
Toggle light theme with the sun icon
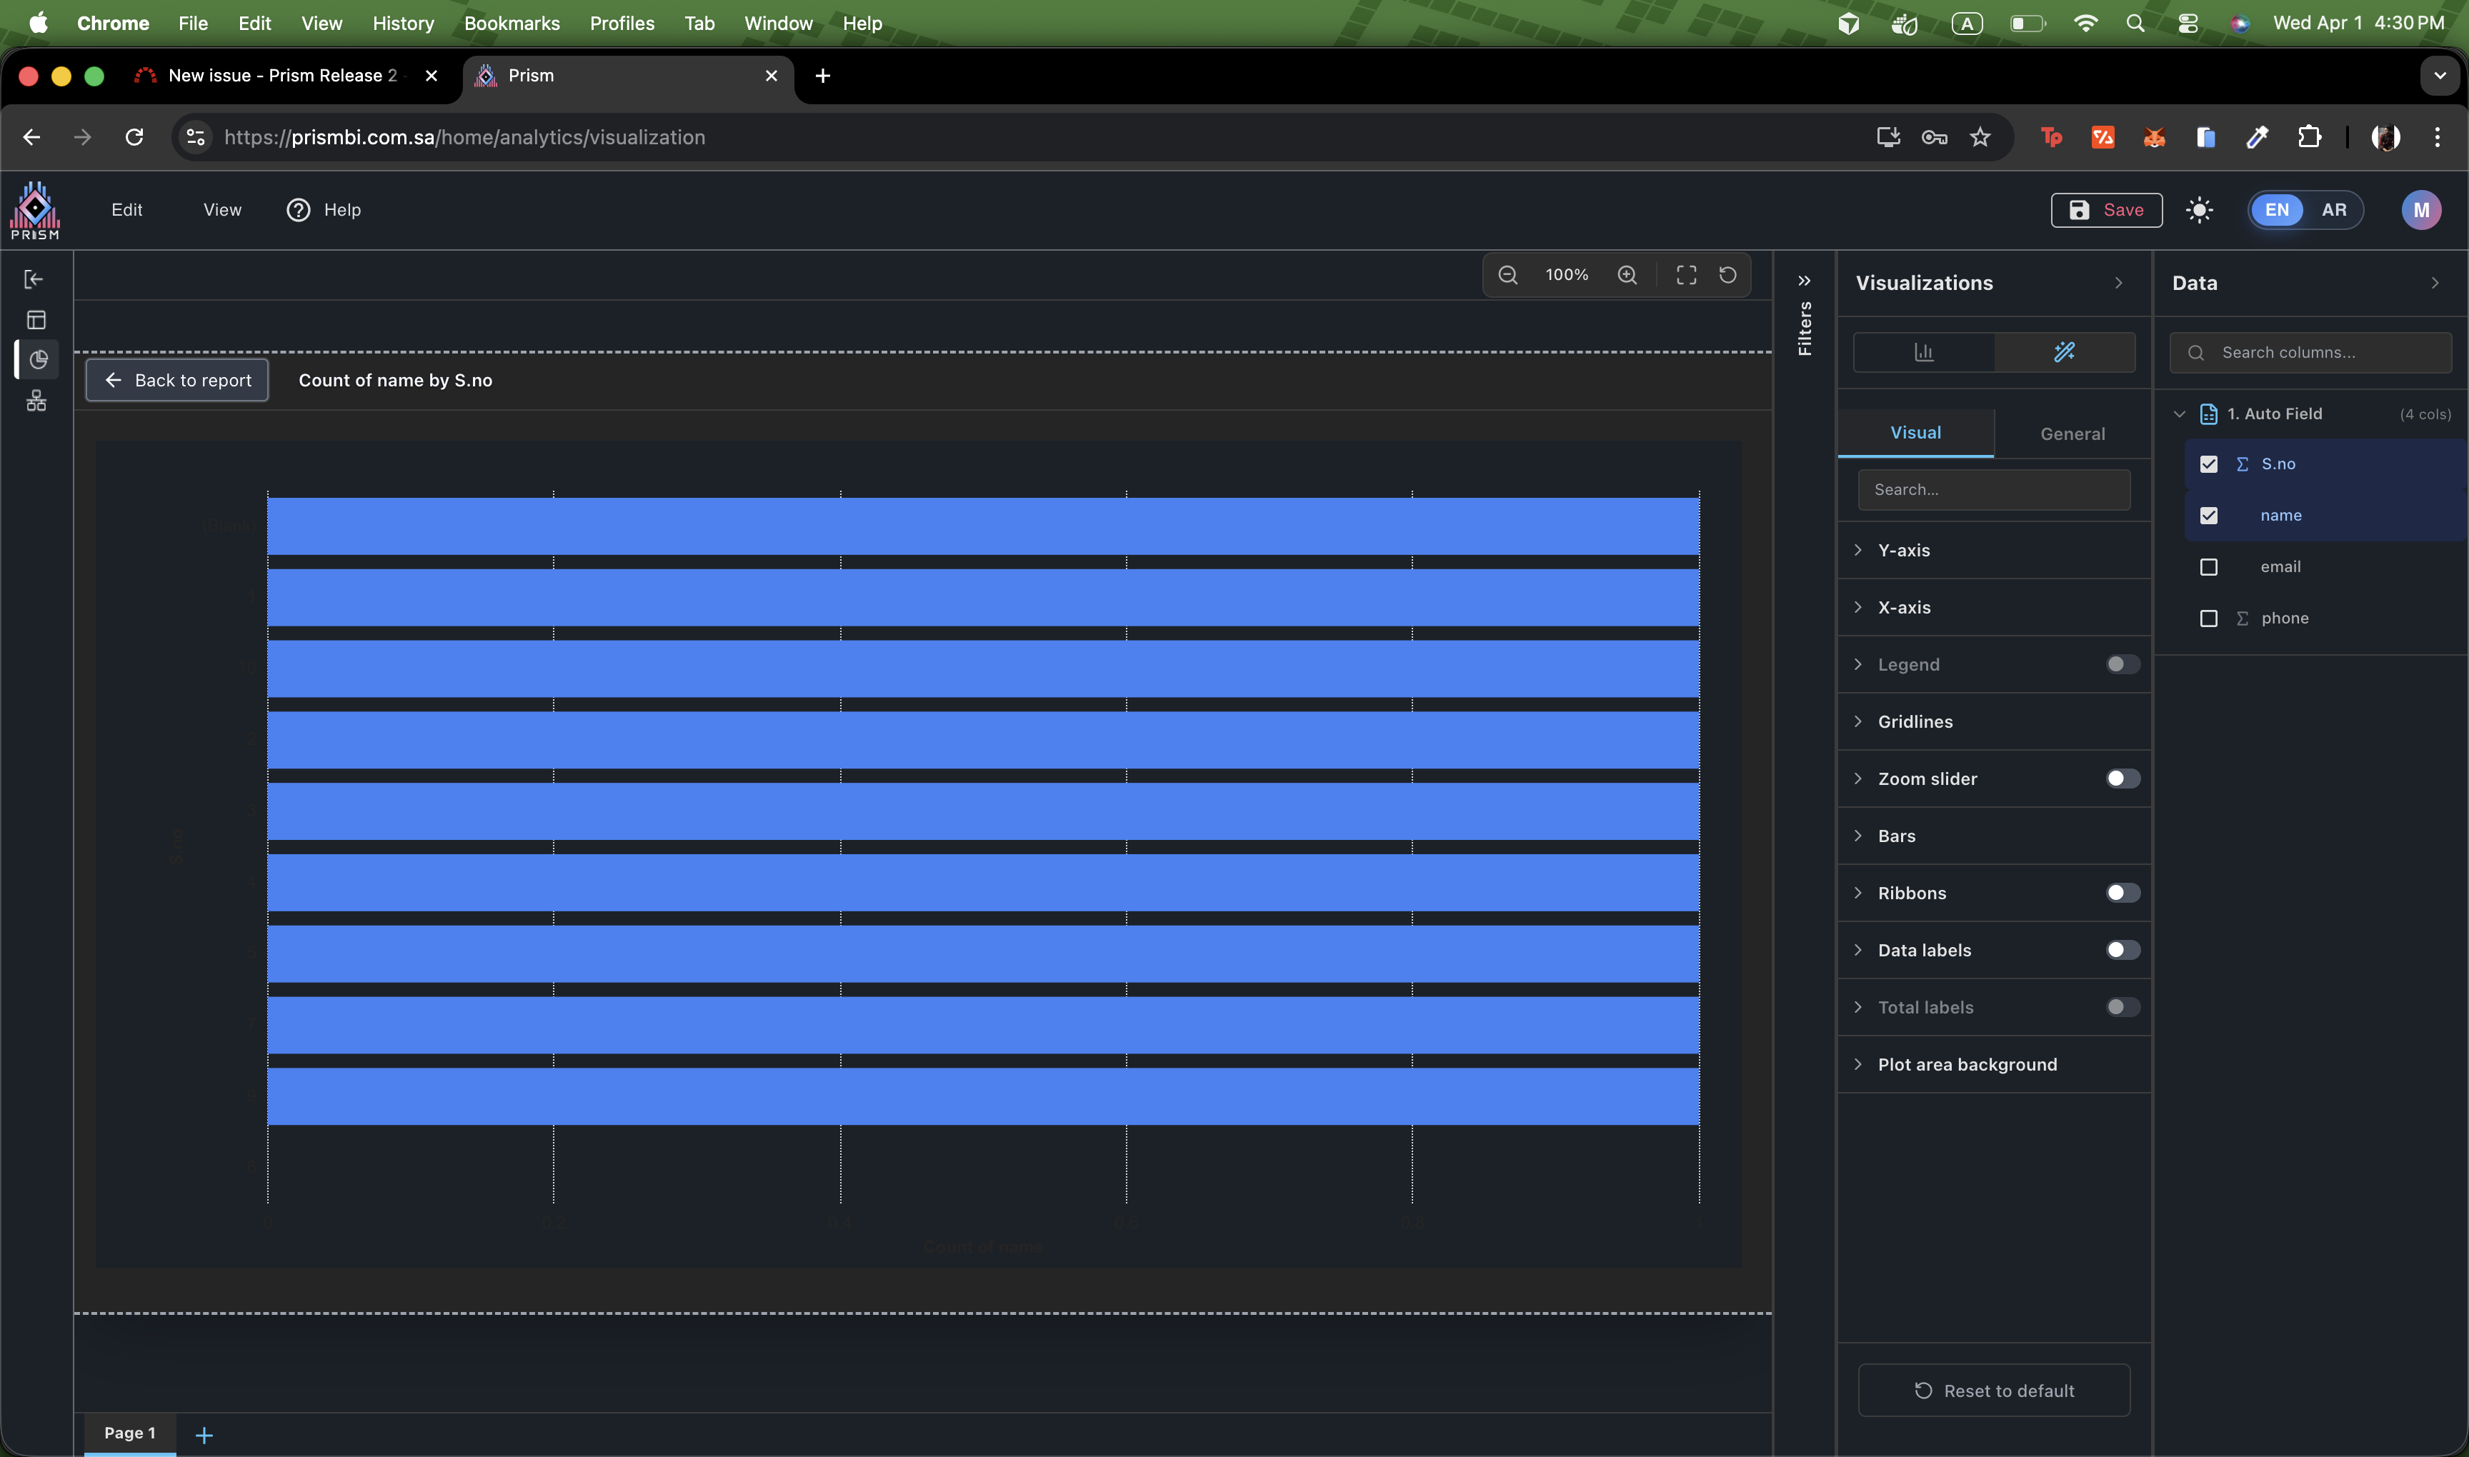[x=2200, y=210]
